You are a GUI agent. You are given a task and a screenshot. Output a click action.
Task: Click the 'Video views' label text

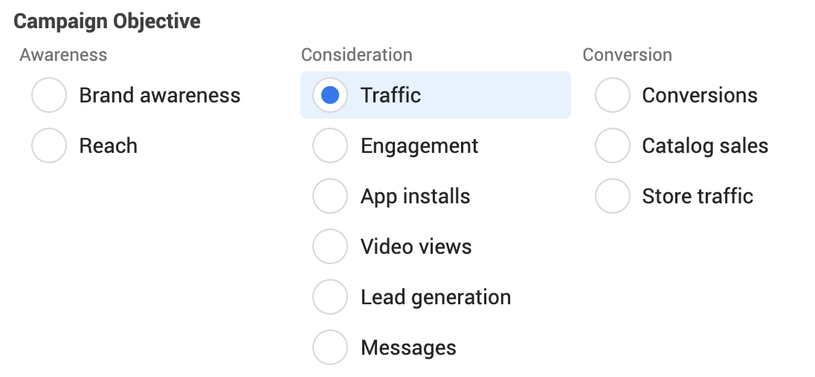click(416, 247)
